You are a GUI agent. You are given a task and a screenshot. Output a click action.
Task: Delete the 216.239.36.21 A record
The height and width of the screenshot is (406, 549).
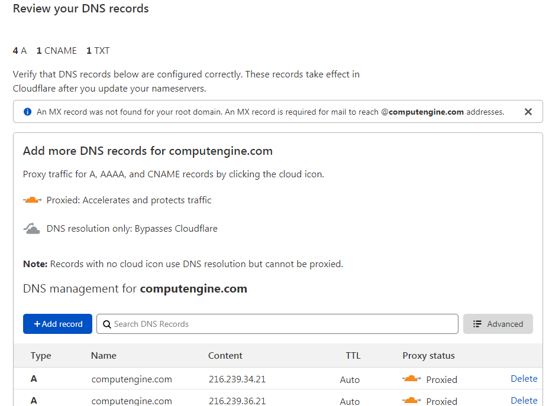click(524, 401)
